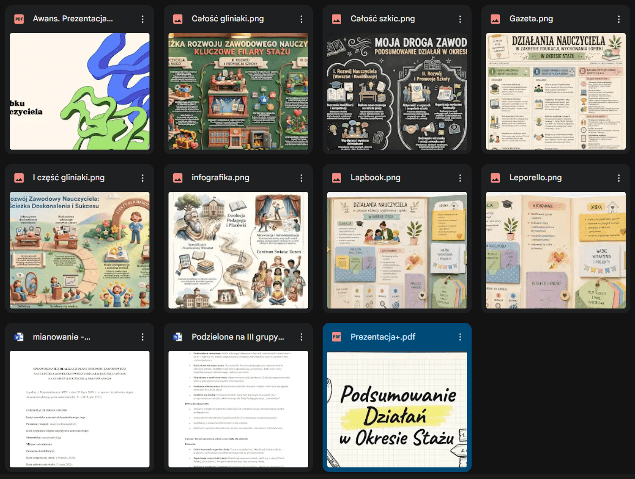Viewport: 635px width, 479px height.
Task: Click the image icon next to Gazeta.png
Action: click(x=495, y=19)
